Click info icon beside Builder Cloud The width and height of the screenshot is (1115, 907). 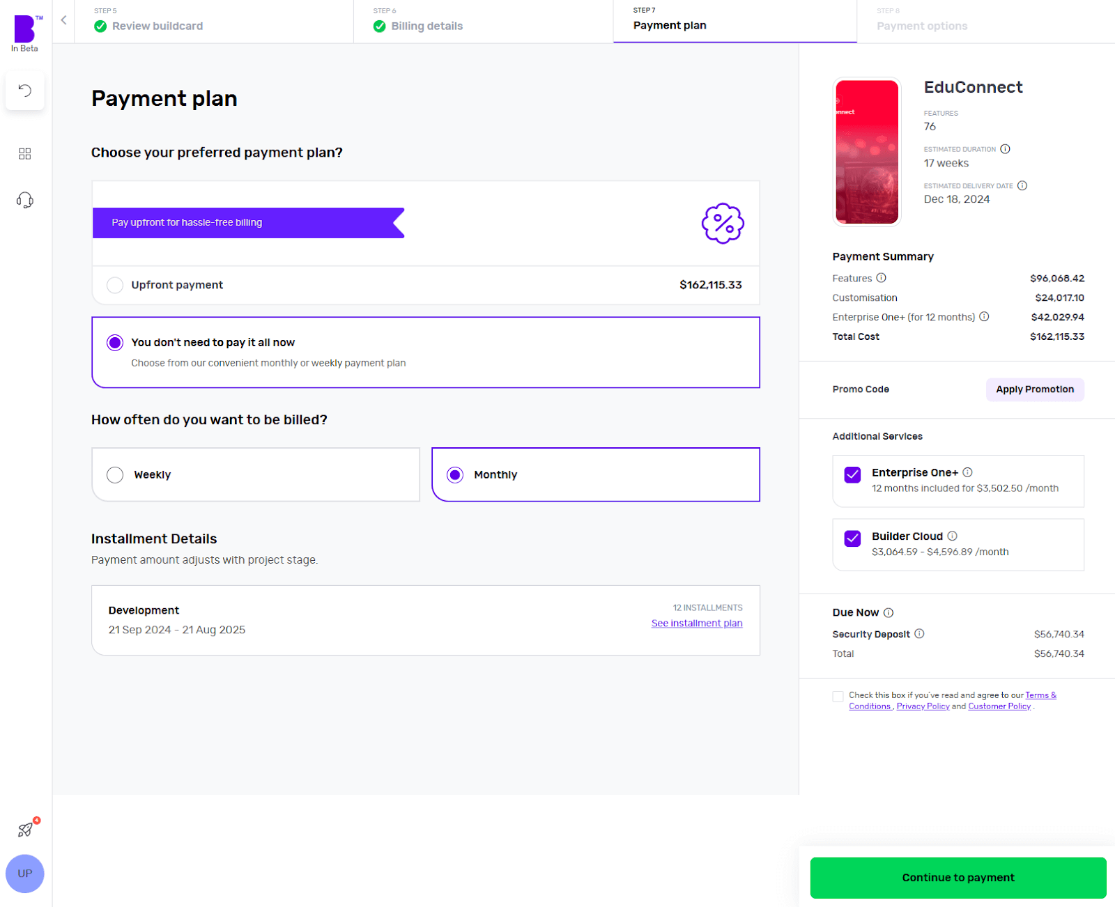tap(952, 536)
